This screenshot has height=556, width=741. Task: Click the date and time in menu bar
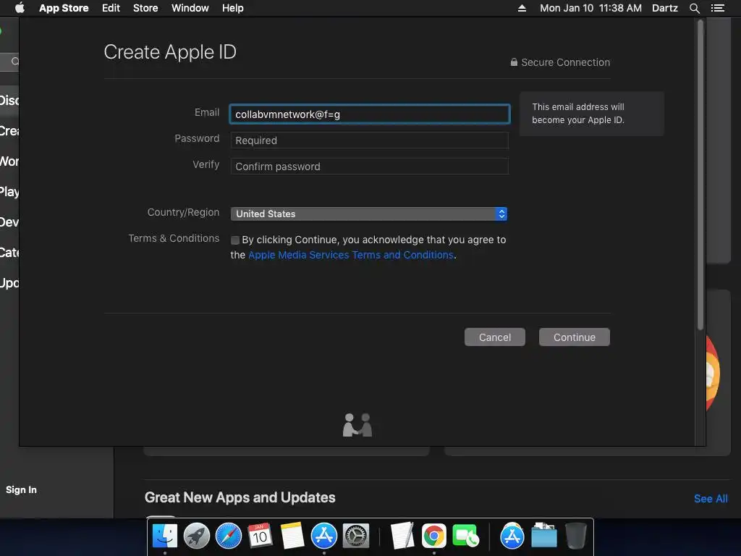pos(590,8)
